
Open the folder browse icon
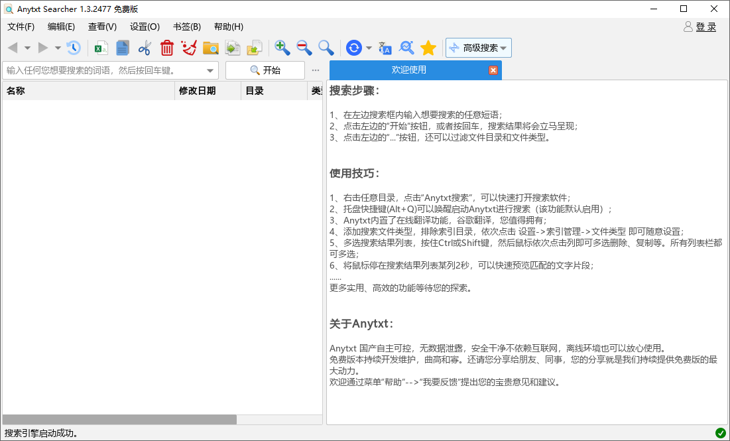coord(212,48)
